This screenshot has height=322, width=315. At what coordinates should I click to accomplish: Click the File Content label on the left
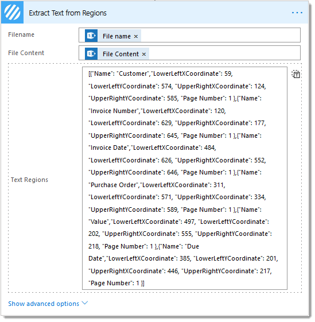coord(26,53)
